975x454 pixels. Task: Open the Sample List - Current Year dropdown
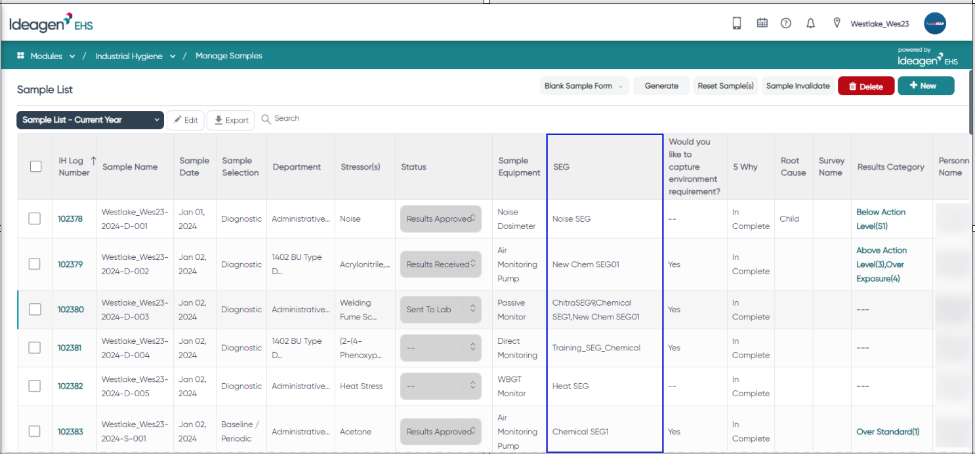[90, 119]
